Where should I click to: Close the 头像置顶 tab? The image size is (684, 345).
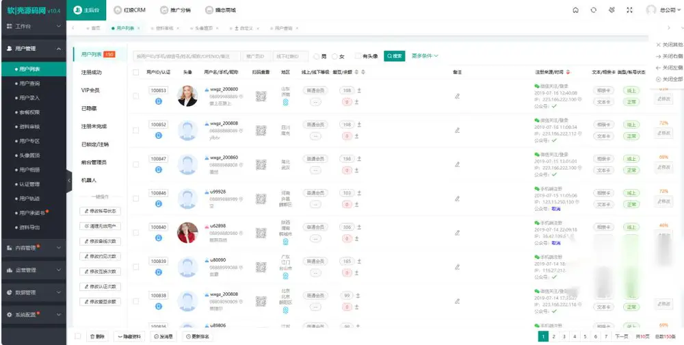coord(218,28)
